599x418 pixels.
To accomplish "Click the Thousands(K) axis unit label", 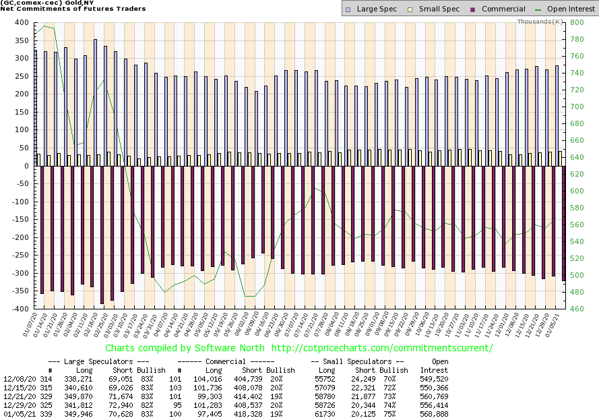I will [x=540, y=22].
